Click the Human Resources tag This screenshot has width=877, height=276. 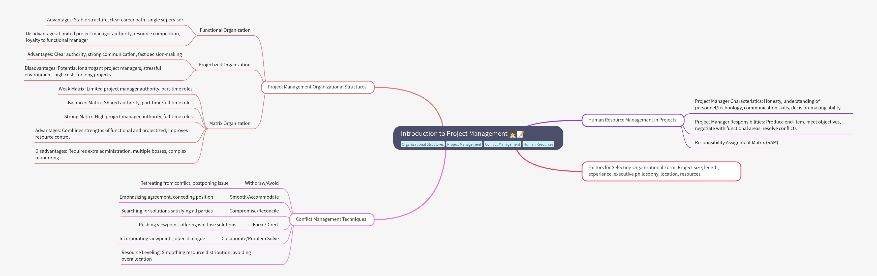[x=538, y=144]
